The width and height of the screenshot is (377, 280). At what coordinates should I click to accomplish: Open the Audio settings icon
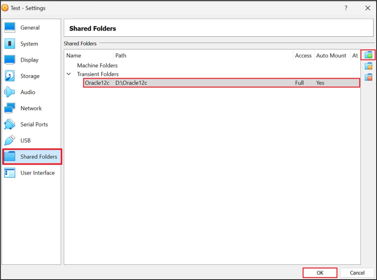22,92
